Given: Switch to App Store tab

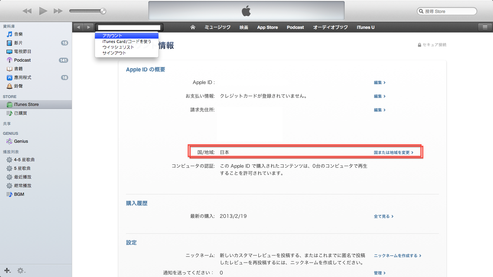Looking at the screenshot, I should click(x=267, y=27).
